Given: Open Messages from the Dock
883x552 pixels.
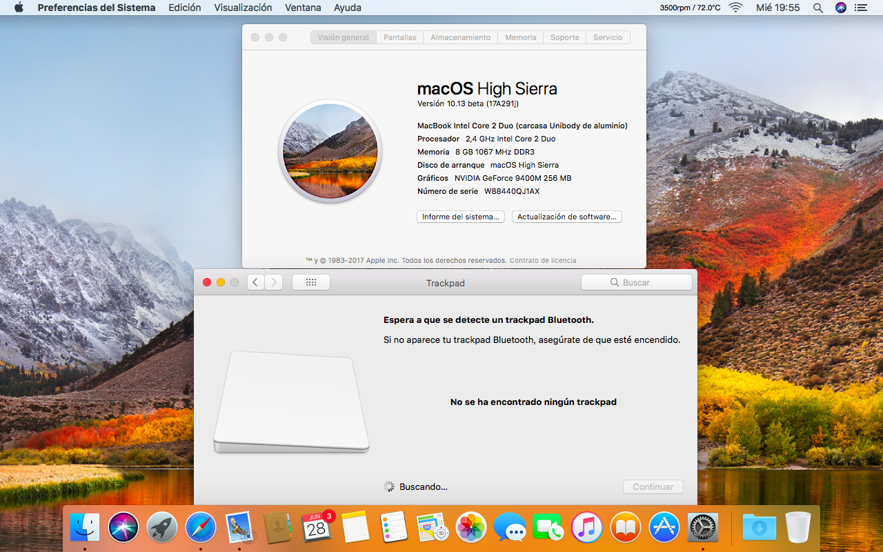Looking at the screenshot, I should [510, 528].
